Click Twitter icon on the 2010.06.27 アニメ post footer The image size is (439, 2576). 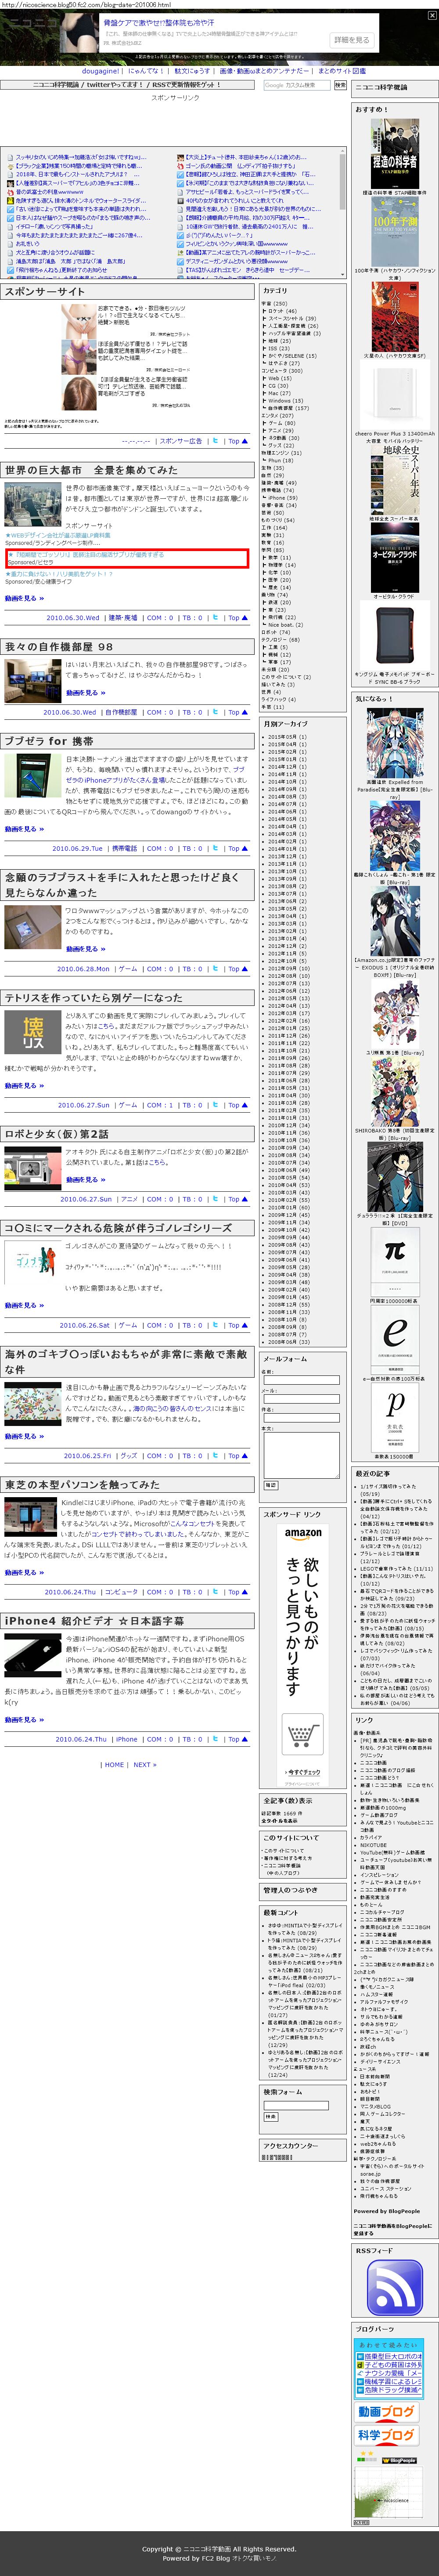point(215,1199)
